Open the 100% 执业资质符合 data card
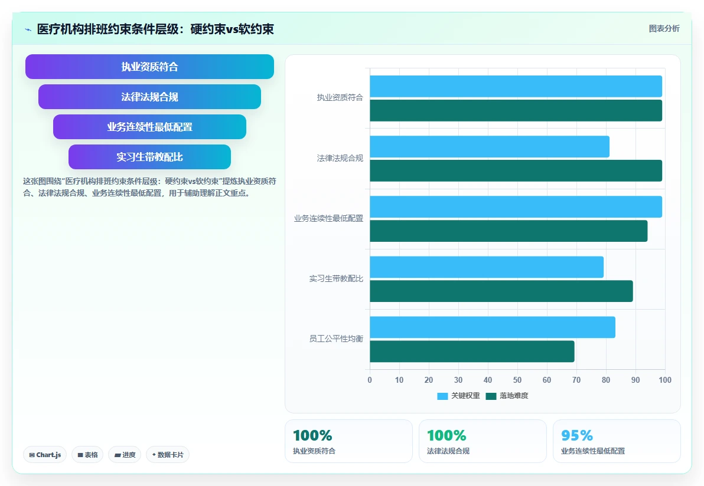The width and height of the screenshot is (704, 486). click(349, 441)
